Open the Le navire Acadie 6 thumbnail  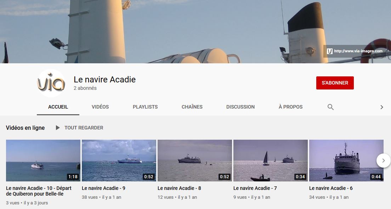[346, 161]
